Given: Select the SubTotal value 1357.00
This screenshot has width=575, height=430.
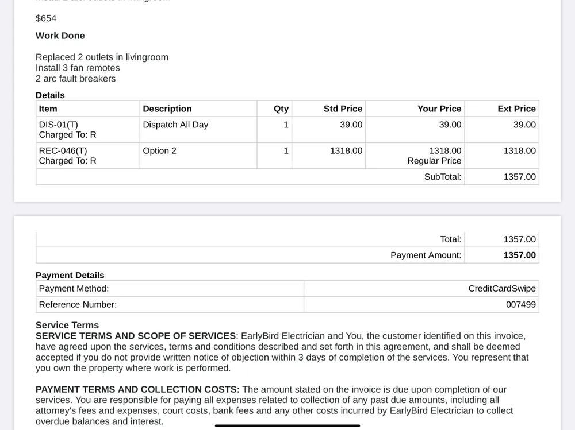Looking at the screenshot, I should [x=519, y=177].
